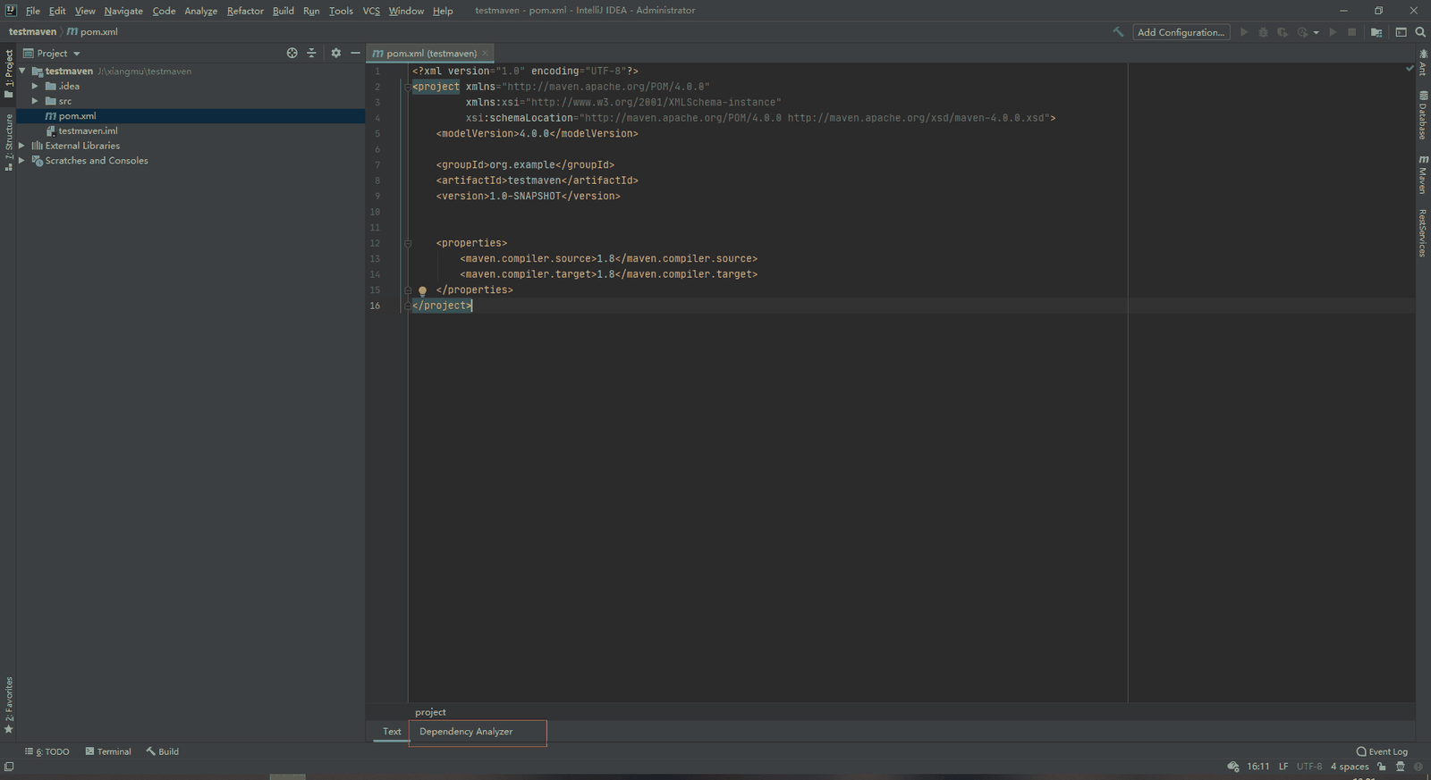1431x780 pixels.
Task: Close the pom.xml editor tab
Action: [x=486, y=54]
